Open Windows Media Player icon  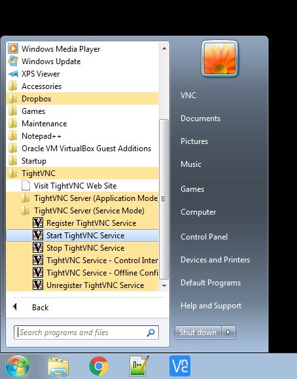[x=13, y=48]
